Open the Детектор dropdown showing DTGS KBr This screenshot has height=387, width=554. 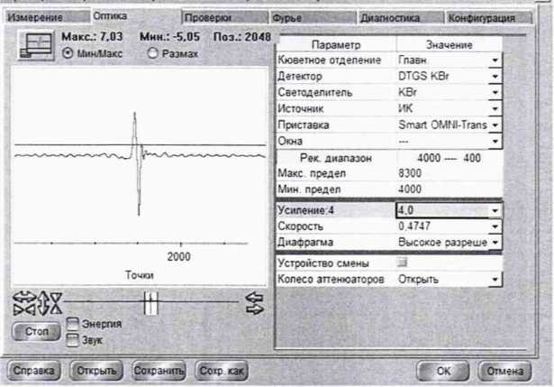[495, 76]
